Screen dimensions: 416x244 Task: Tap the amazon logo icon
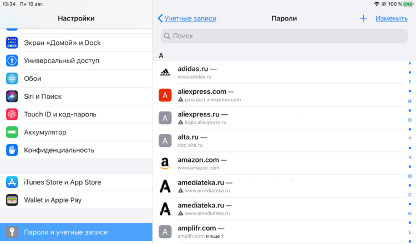pos(165,164)
